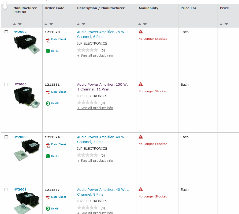Viewport: 239px width, 214px height.
Task: Click RoHS text link for HY2000
Action: (55, 156)
